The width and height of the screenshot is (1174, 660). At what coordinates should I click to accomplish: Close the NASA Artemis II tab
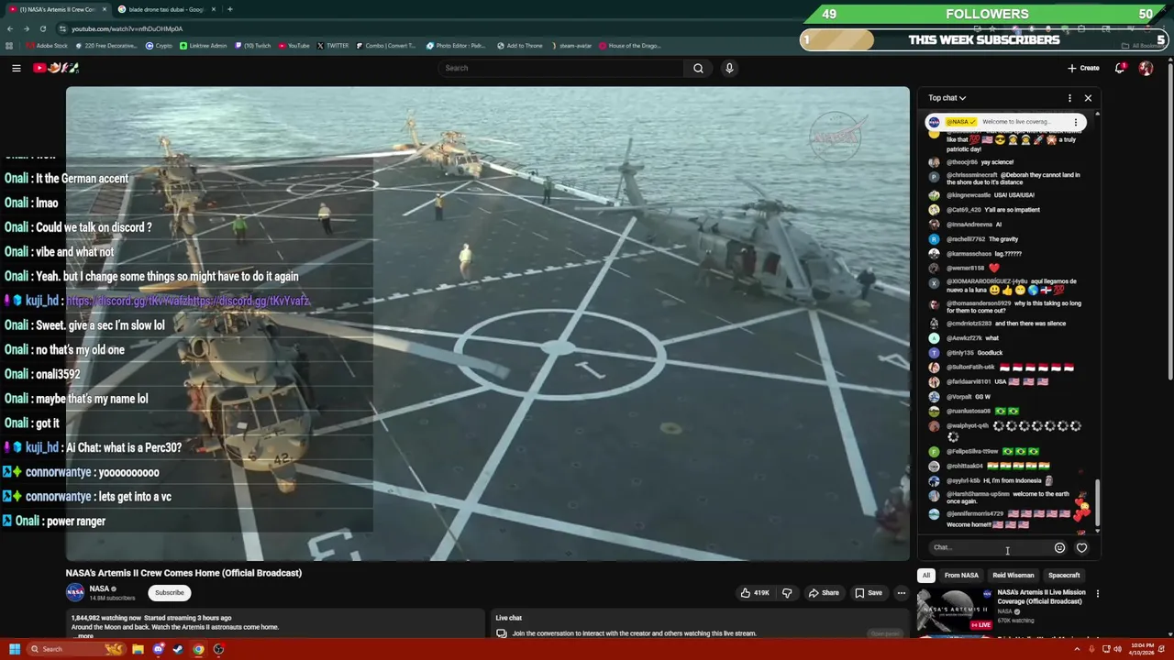tap(106, 9)
